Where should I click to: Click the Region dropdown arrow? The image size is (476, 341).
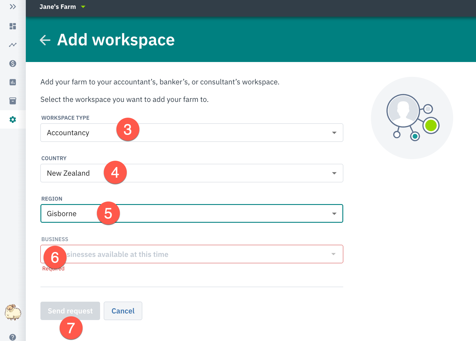334,214
